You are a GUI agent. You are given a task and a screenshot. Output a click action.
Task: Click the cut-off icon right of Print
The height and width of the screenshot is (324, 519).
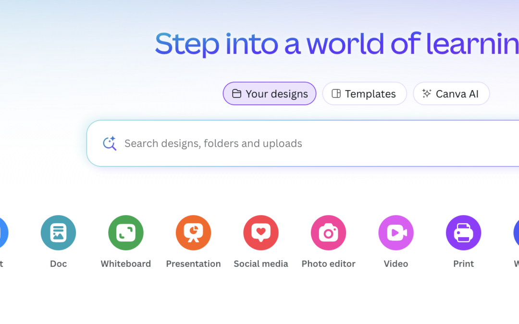click(516, 233)
